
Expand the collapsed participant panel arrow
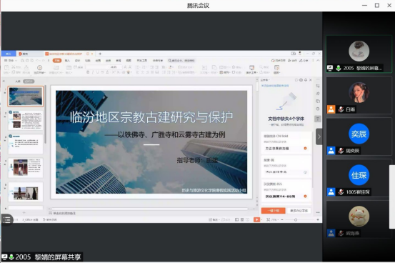319,137
